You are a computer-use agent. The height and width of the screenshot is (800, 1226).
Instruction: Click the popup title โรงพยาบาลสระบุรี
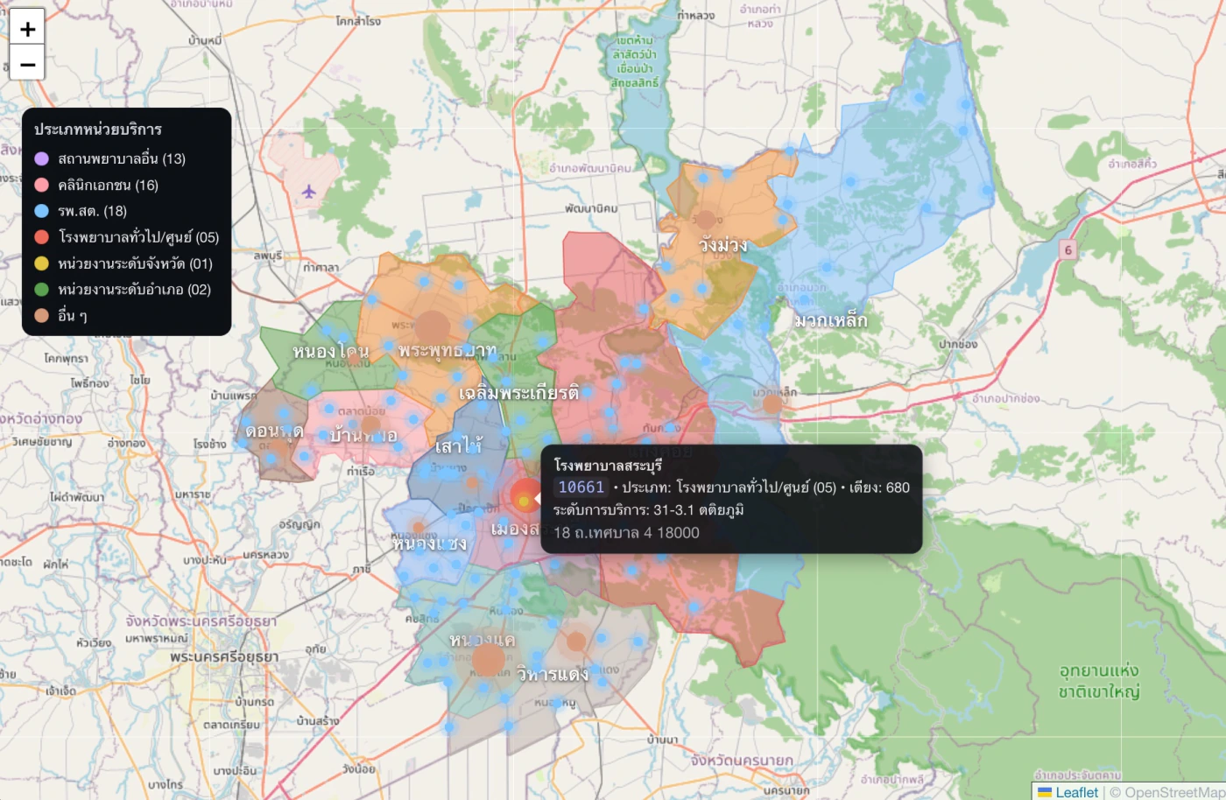[x=608, y=466]
